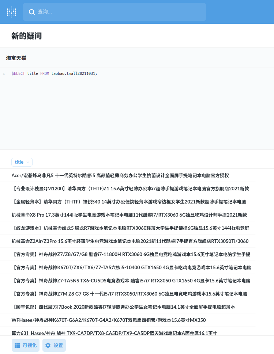Open the 设置 settings button
Image resolution: width=274 pixels, height=354 pixels.
[x=54, y=345]
